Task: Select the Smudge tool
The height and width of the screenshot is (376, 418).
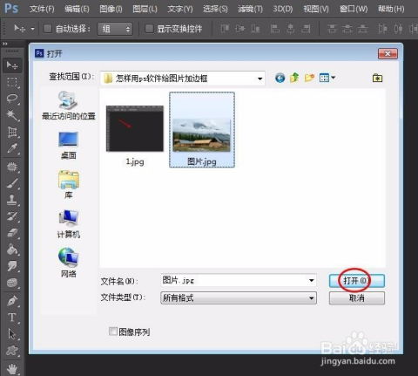Action: [x=12, y=266]
